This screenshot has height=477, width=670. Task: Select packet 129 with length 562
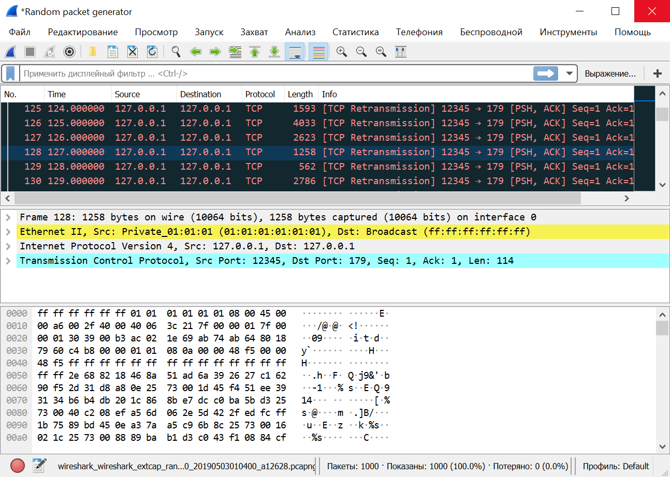pos(317,167)
